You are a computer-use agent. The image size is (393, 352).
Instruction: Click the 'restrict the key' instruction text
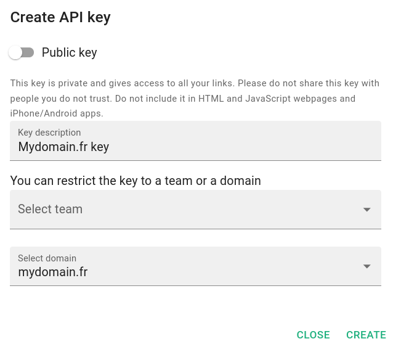(136, 181)
